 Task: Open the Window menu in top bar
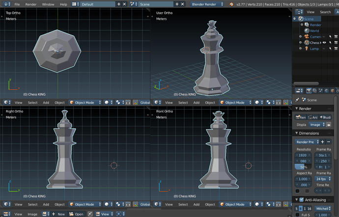(48, 4)
